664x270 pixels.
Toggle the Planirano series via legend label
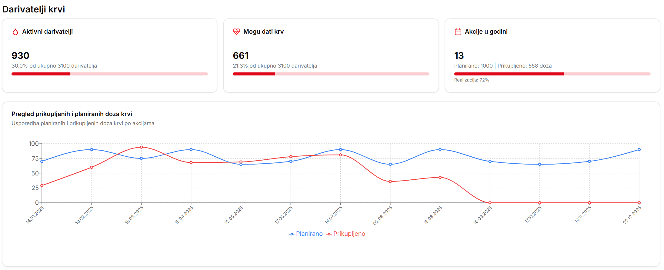click(309, 234)
